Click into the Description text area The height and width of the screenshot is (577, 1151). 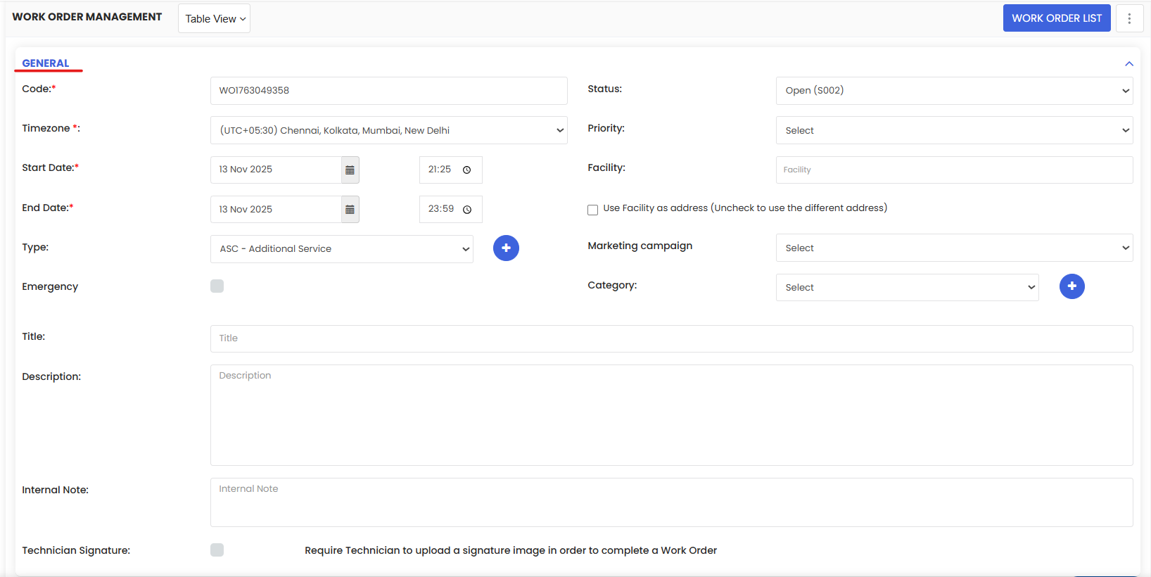[671, 415]
